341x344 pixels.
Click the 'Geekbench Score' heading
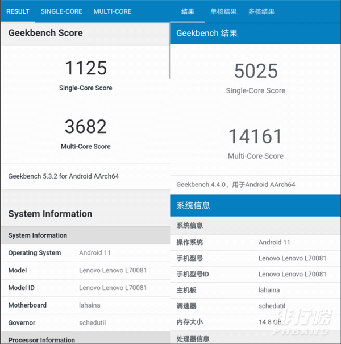point(45,33)
